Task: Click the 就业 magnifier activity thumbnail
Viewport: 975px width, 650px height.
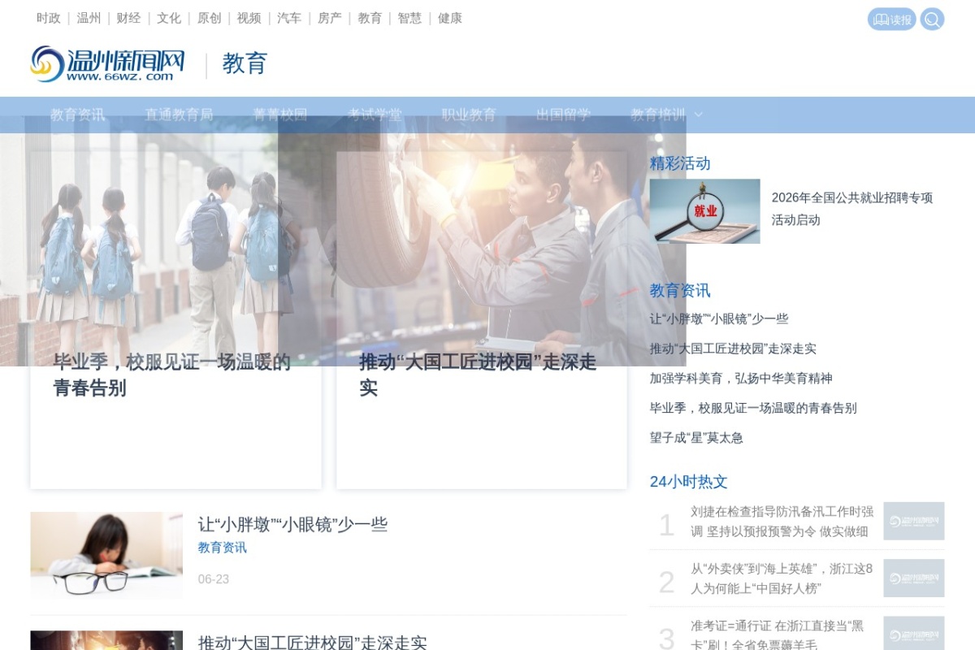Action: coord(704,211)
